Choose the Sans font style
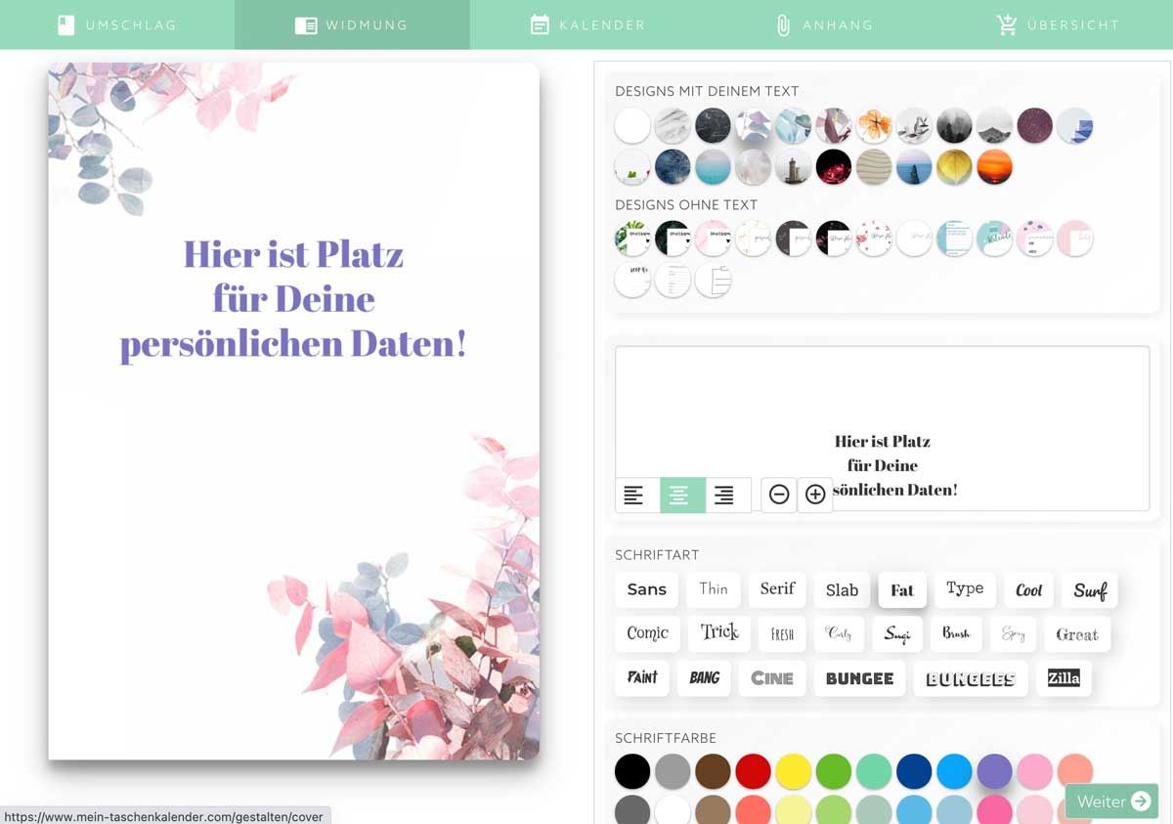The image size is (1173, 824). 646,589
